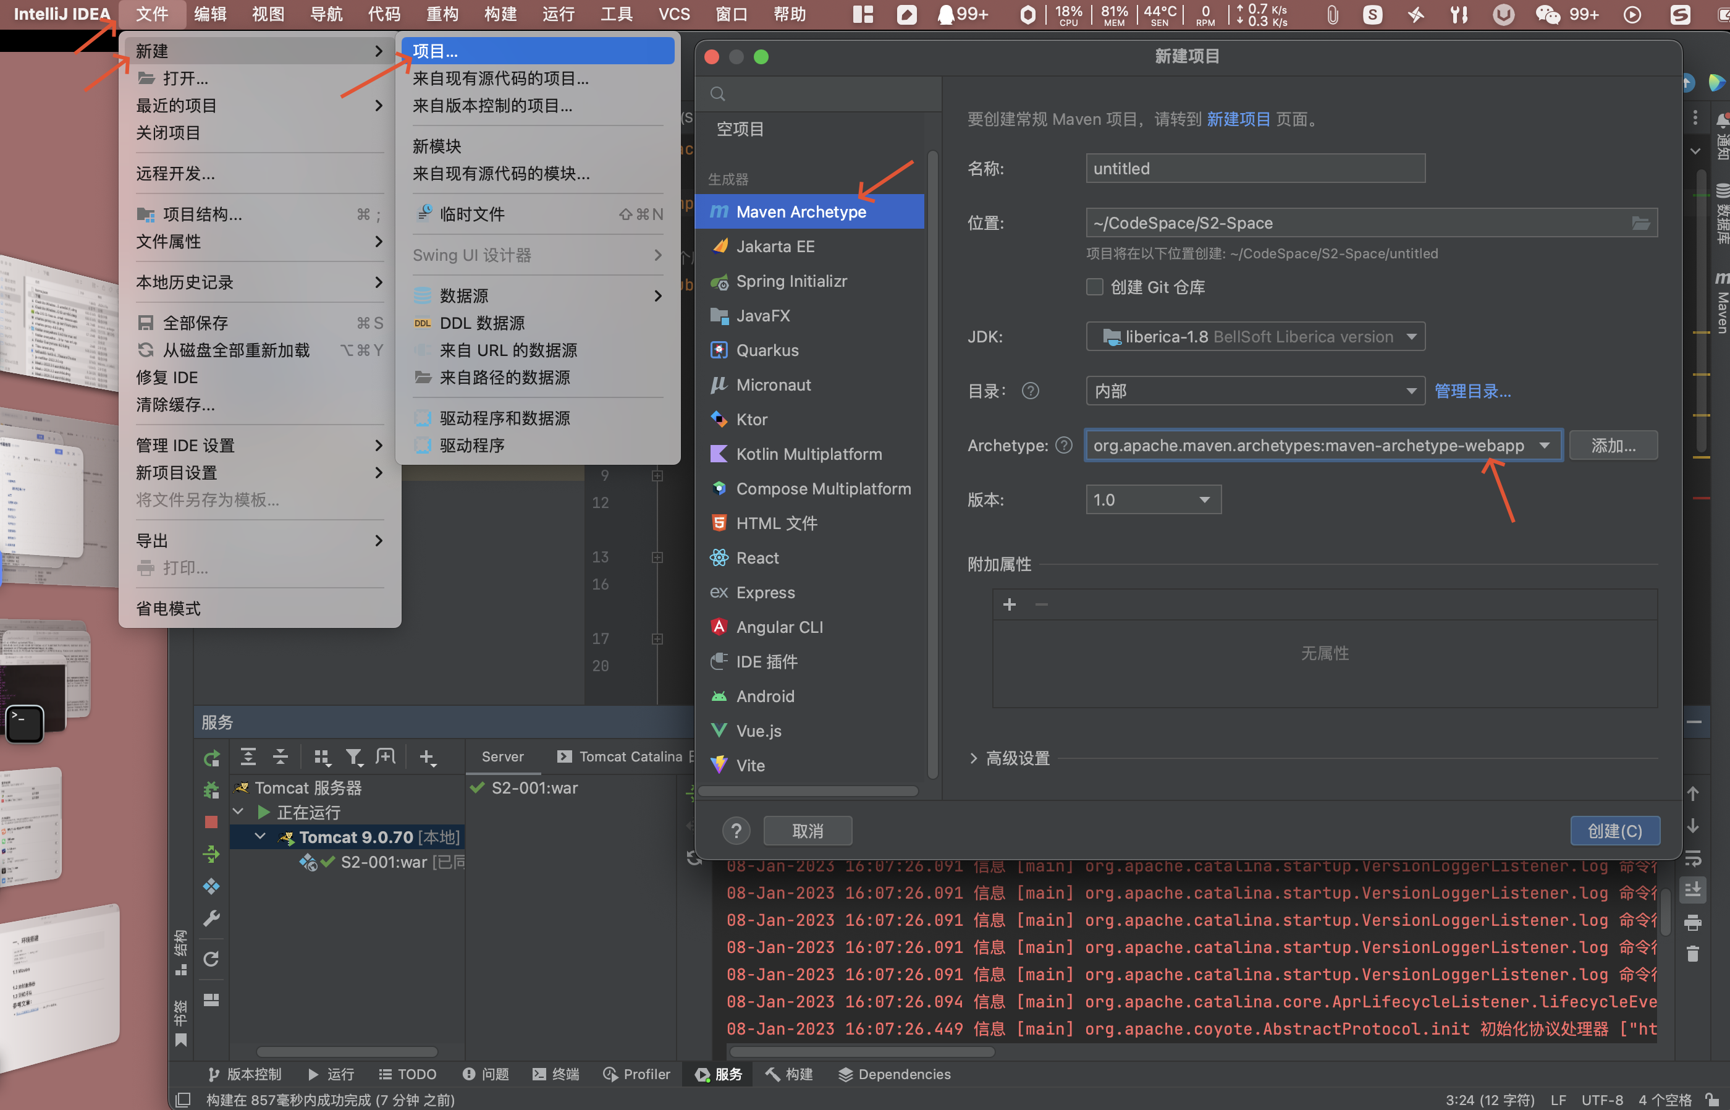Image resolution: width=1730 pixels, height=1110 pixels.
Task: Click 项目... in the 新建 submenu
Action: [x=538, y=51]
